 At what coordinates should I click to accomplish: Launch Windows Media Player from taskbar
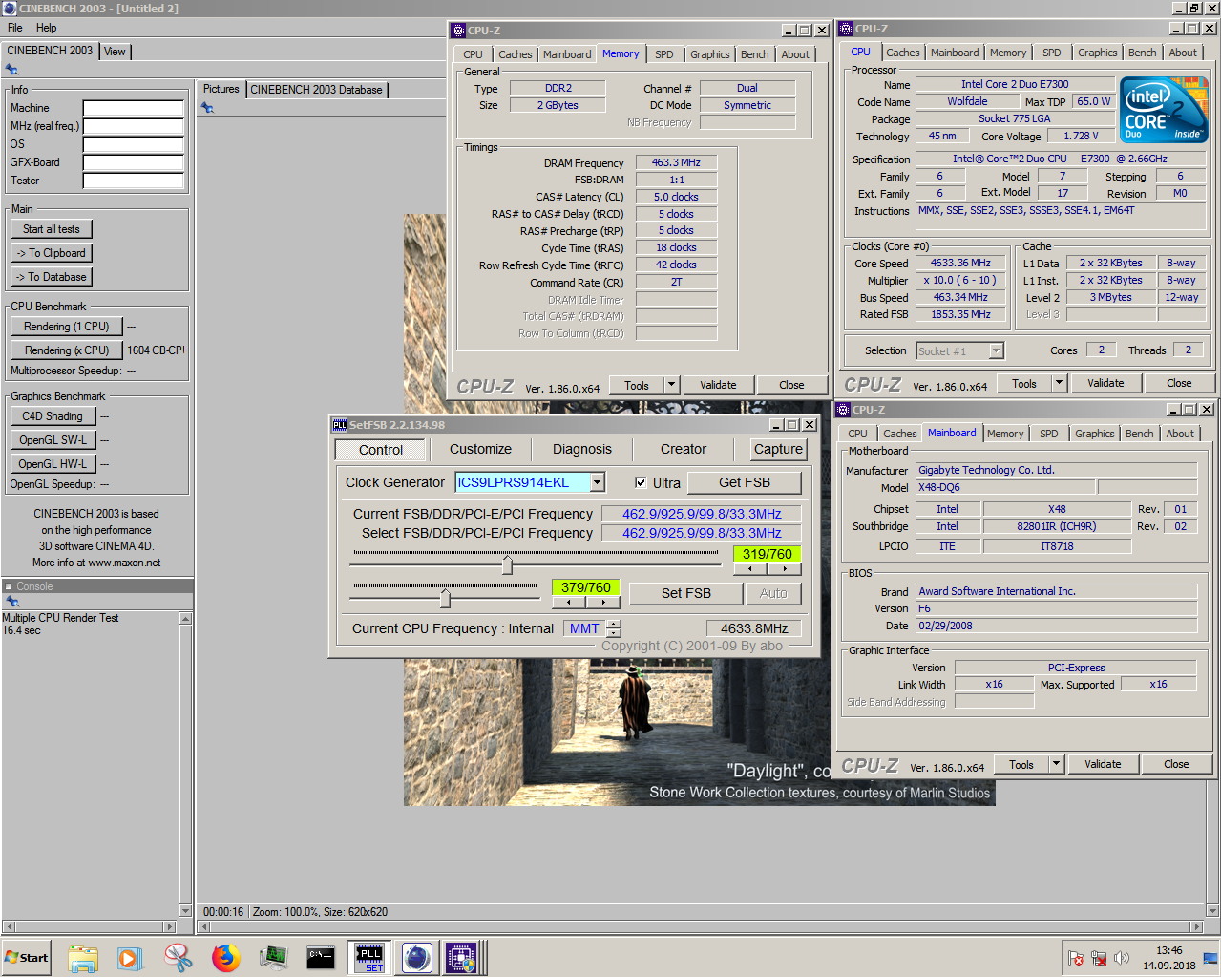[x=130, y=958]
